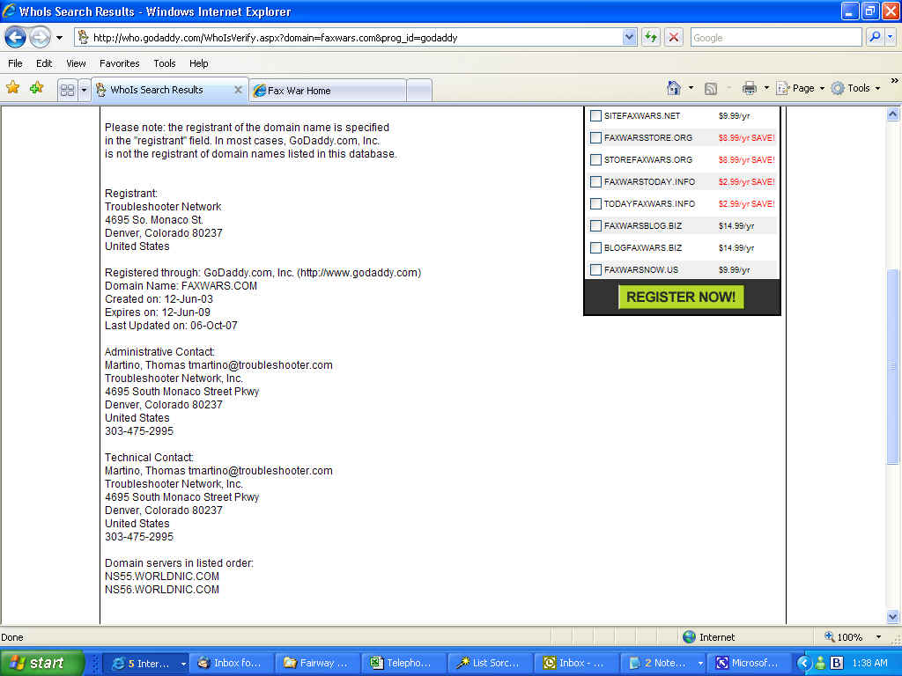Viewport: 902px width, 676px height.
Task: Click the address bar URL field
Action: click(x=357, y=38)
